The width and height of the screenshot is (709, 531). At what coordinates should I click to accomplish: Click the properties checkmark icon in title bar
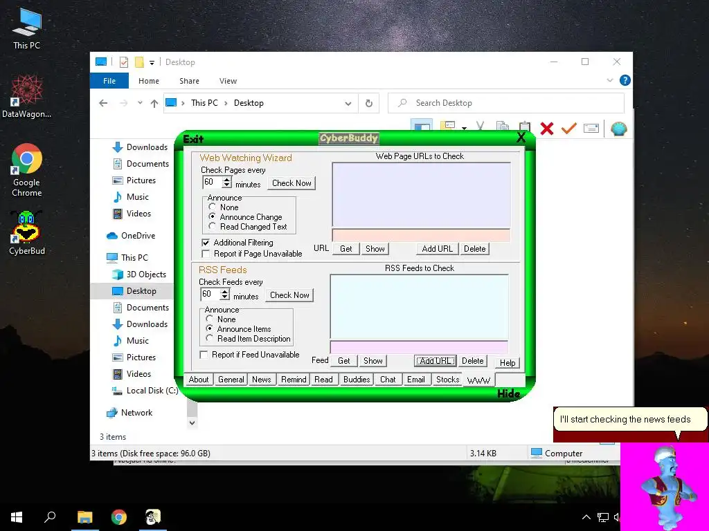coord(124,62)
